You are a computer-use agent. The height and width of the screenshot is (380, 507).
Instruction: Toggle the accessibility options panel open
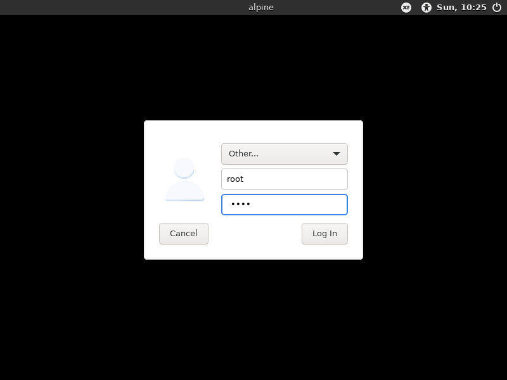point(426,8)
